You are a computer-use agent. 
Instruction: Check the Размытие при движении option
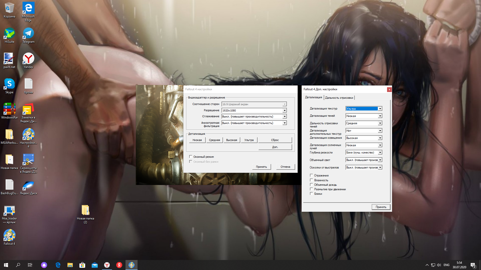click(x=311, y=189)
